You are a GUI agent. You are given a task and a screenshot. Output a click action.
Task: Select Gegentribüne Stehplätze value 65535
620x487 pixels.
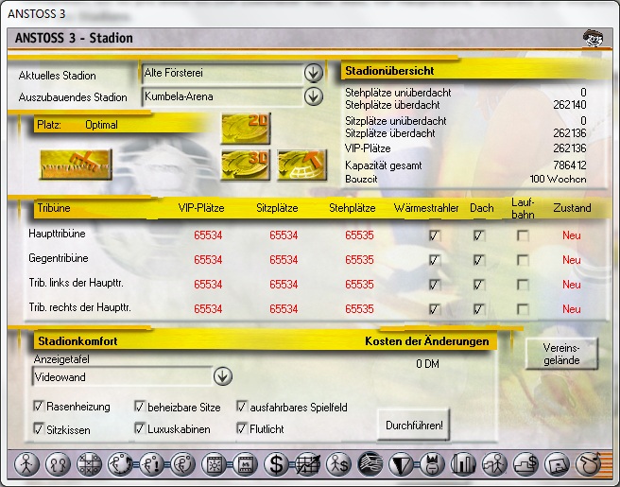click(359, 260)
